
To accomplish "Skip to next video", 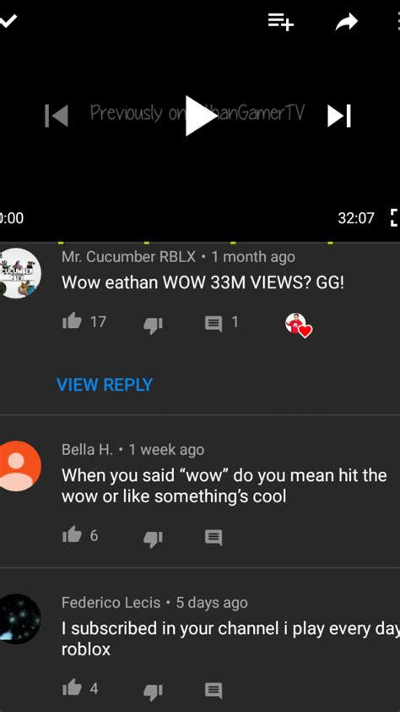I will 339,116.
